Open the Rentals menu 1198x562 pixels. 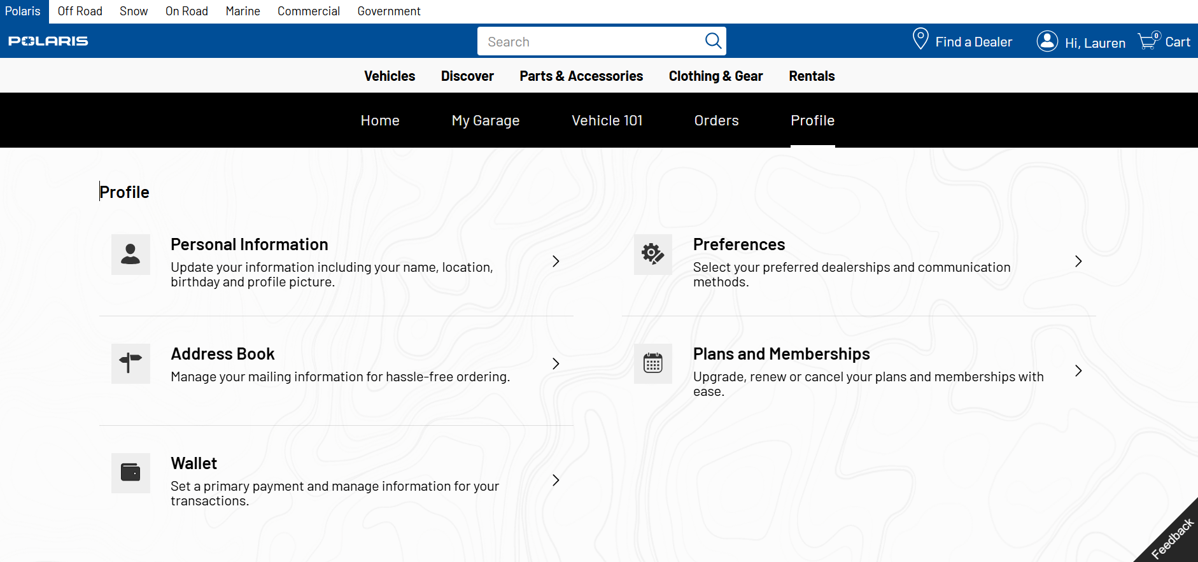tap(812, 76)
